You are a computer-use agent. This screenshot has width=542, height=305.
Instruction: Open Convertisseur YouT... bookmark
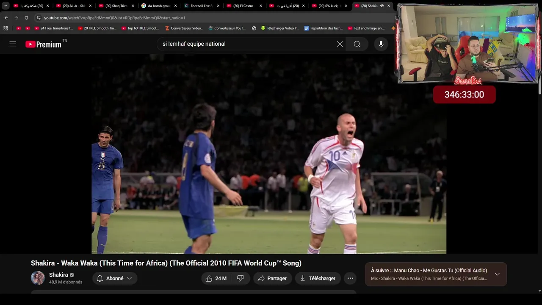coord(227,28)
